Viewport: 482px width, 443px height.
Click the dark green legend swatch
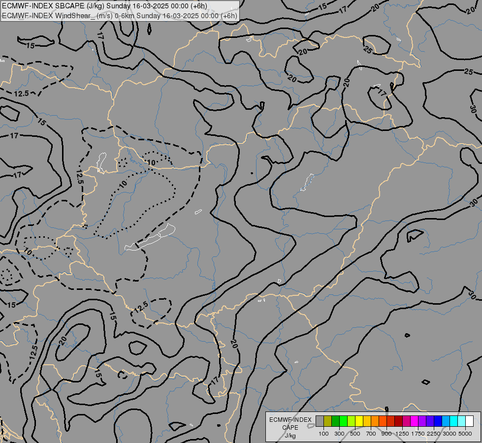[335, 421]
